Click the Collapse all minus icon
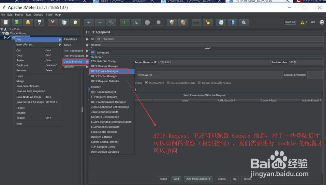 (100, 22)
